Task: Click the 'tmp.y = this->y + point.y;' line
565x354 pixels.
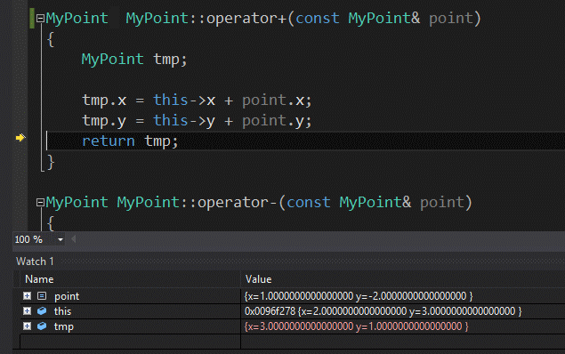Action: 197,121
